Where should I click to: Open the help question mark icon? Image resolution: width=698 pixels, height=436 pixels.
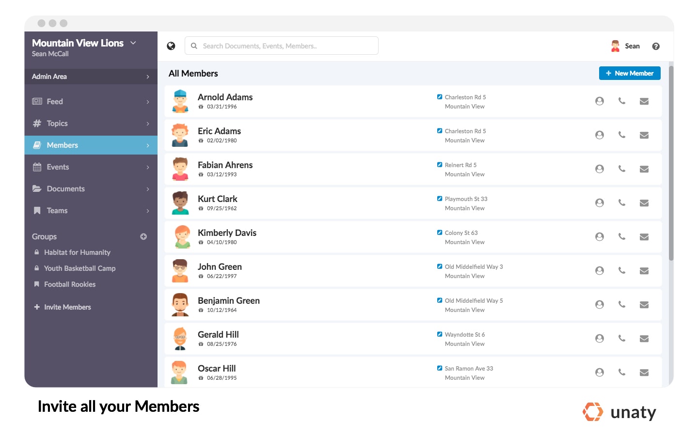(656, 47)
